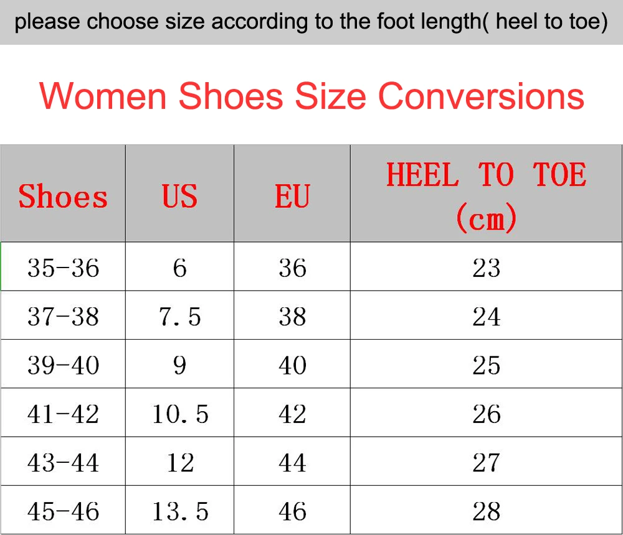Click the 'US' column header
The image size is (623, 535).
tap(179, 197)
